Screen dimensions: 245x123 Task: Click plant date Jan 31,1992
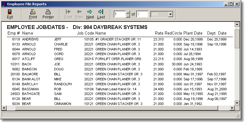click(x=192, y=104)
